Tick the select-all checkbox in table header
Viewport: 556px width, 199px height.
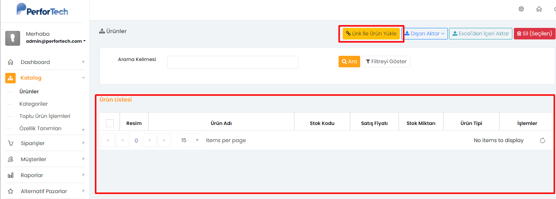[110, 123]
